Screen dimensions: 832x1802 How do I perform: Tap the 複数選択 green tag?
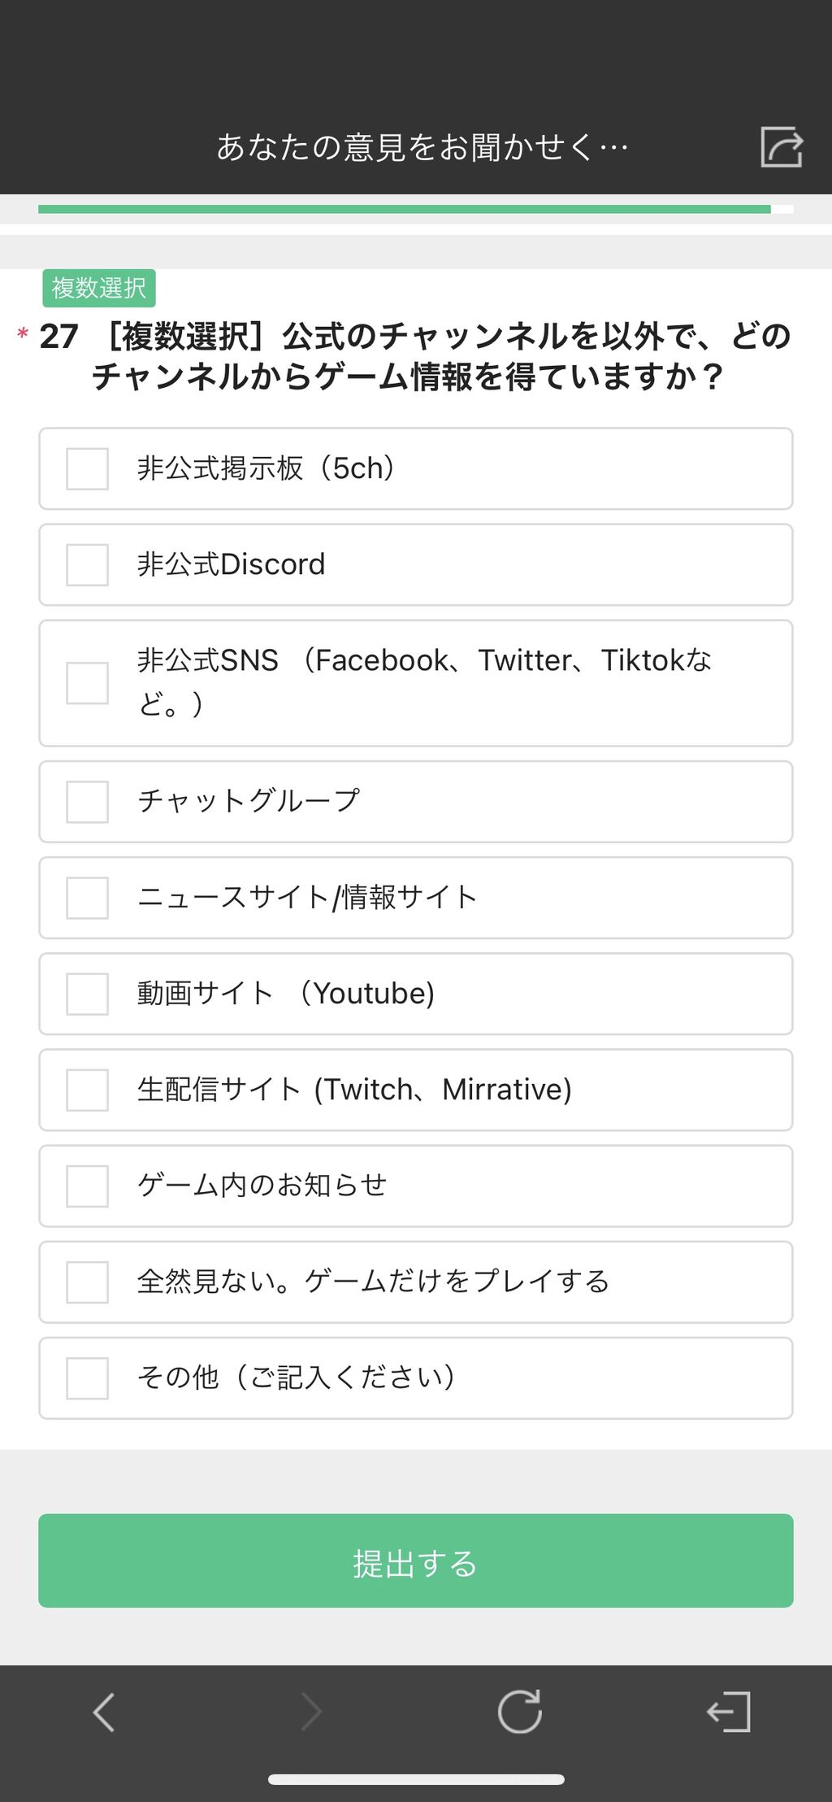(99, 288)
